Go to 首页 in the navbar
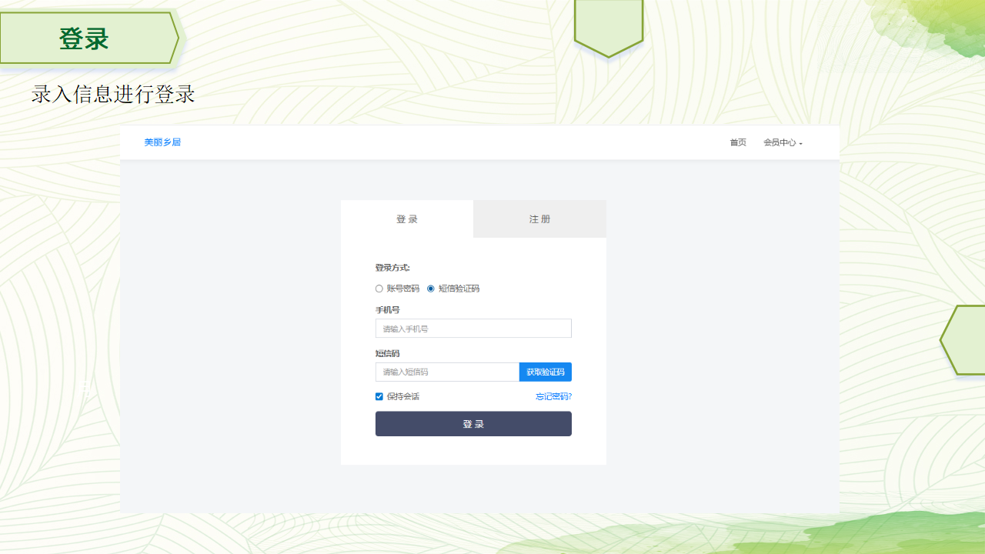Image resolution: width=985 pixels, height=554 pixels. 737,142
